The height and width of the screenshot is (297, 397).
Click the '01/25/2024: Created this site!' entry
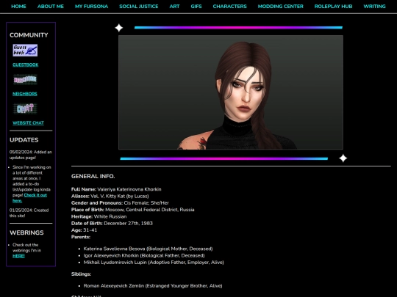pos(29,213)
